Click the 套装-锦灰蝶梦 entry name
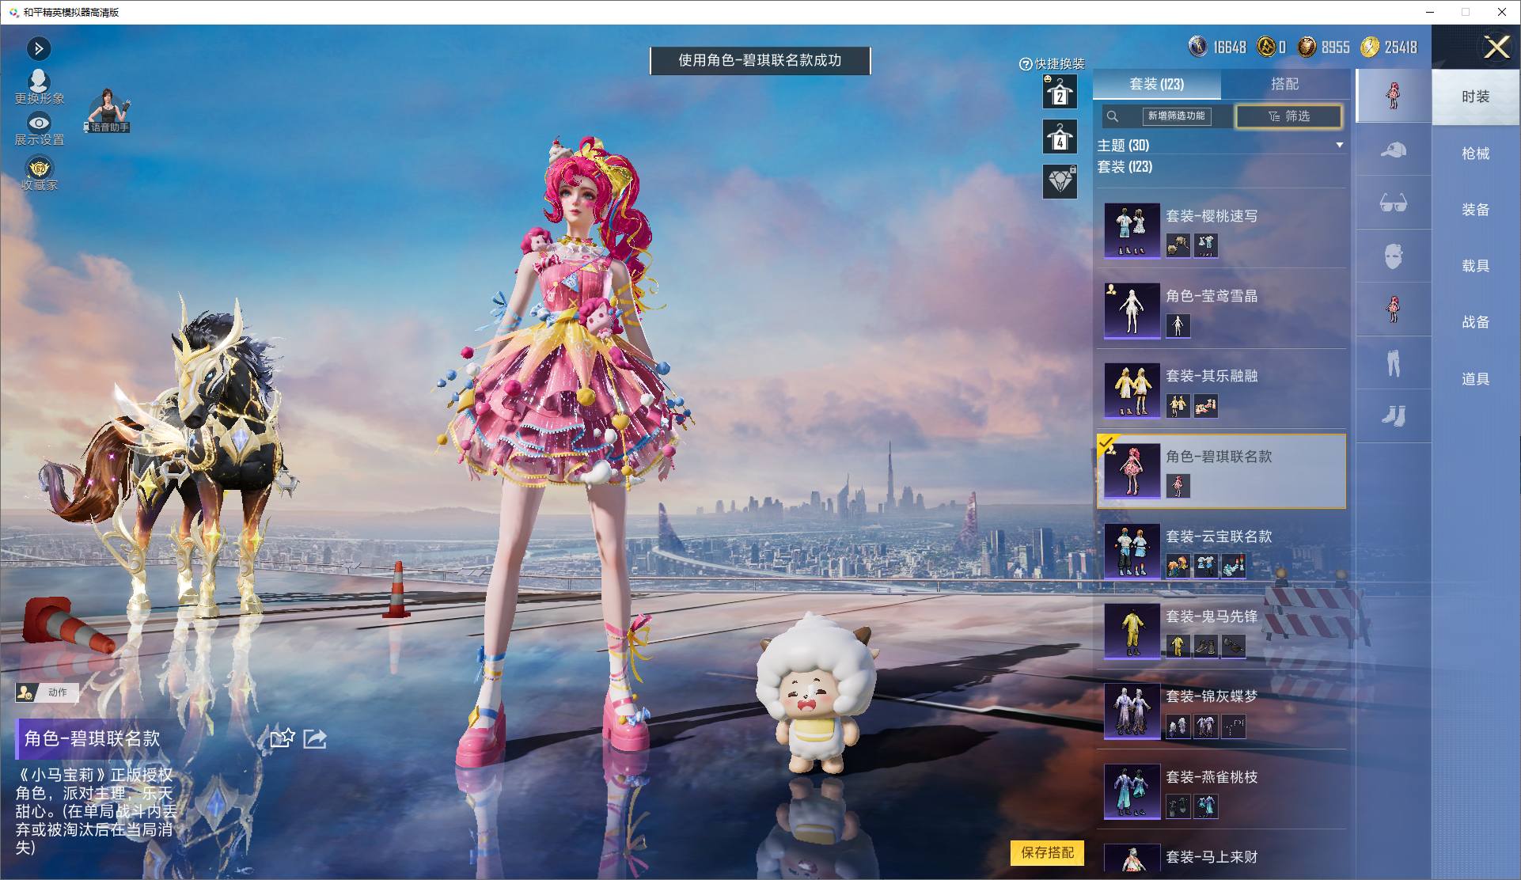 [x=1212, y=696]
